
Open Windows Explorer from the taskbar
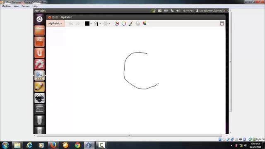(x=17, y=145)
